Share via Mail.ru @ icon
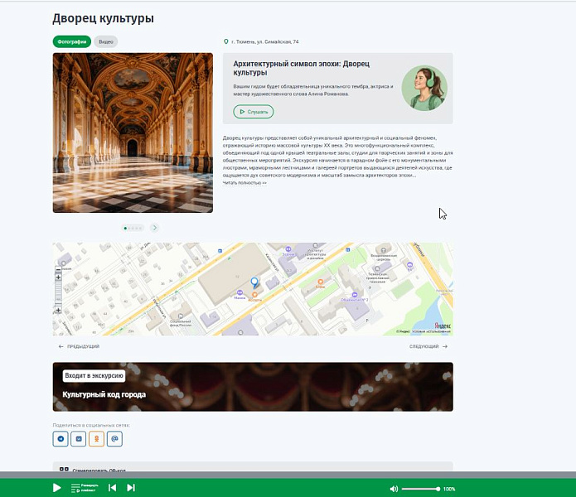576x497 pixels. (114, 439)
